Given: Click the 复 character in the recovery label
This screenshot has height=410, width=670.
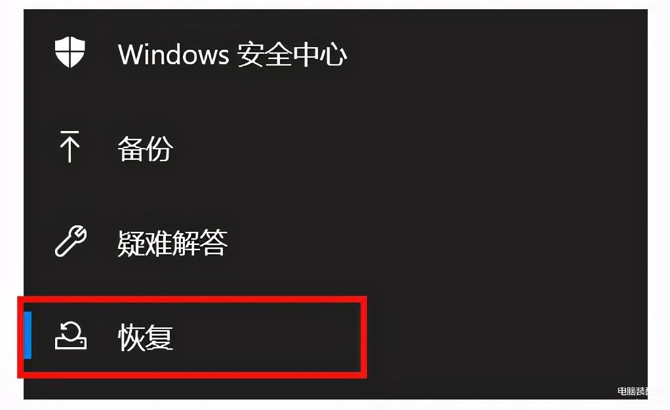Looking at the screenshot, I should point(159,337).
